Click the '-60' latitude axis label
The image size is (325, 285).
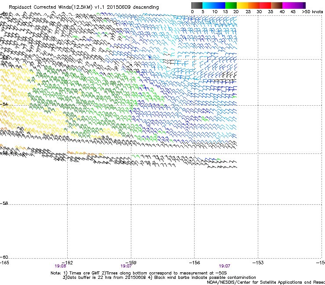[x=4, y=257]
